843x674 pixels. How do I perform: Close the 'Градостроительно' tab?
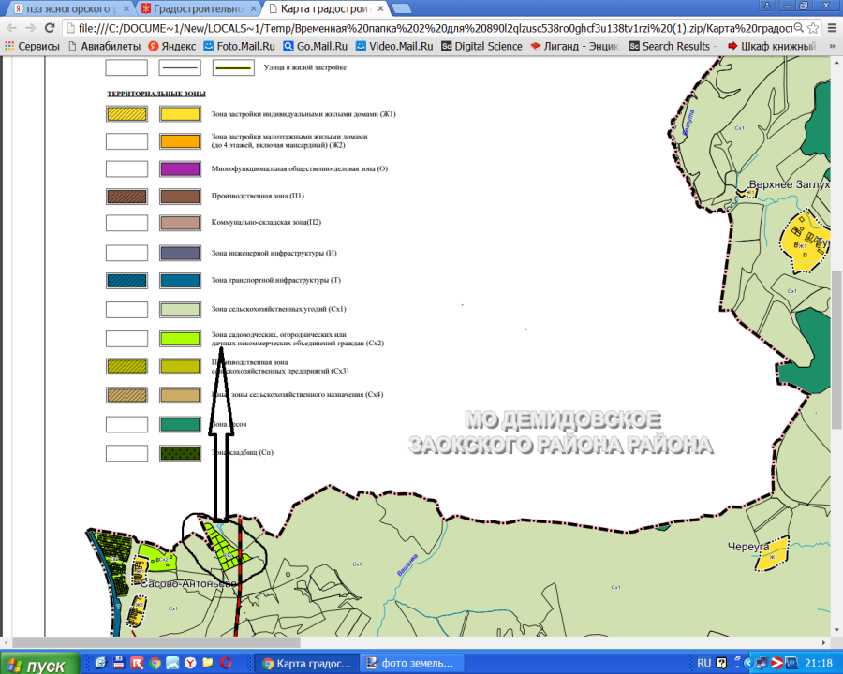pyautogui.click(x=253, y=8)
